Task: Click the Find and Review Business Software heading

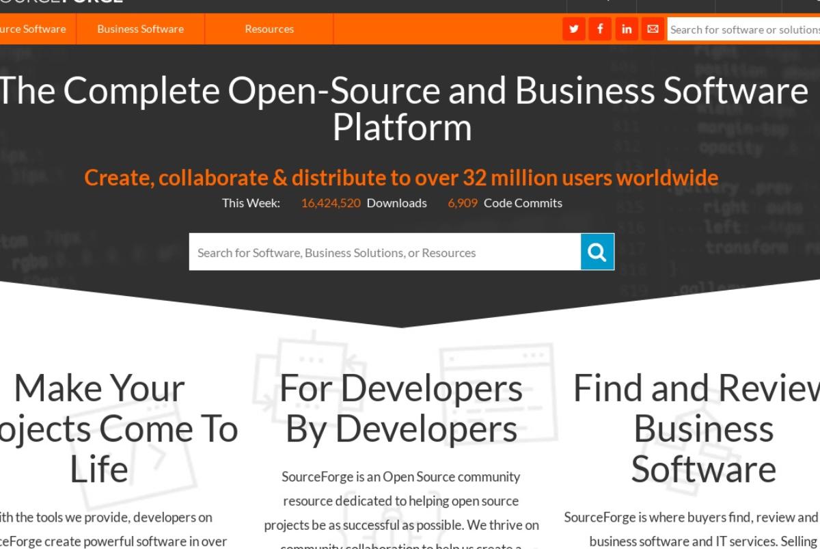Action: pyautogui.click(x=697, y=429)
